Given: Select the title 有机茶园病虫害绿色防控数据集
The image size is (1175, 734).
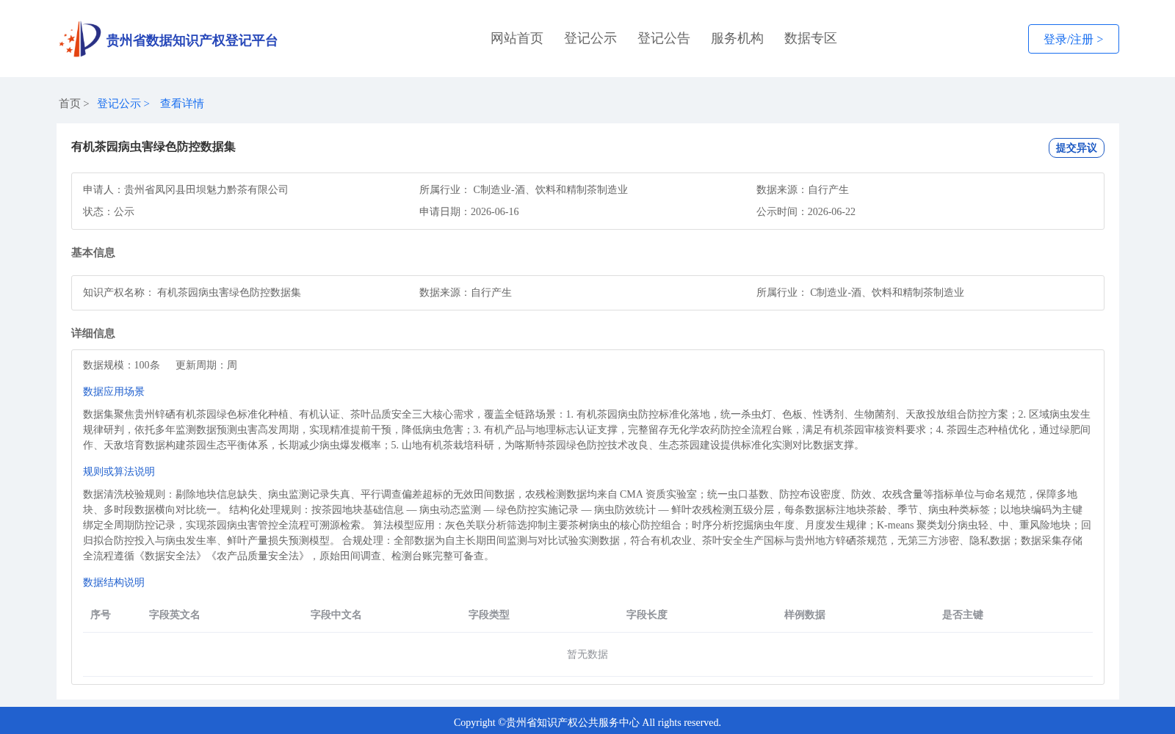Looking at the screenshot, I should click(x=153, y=147).
